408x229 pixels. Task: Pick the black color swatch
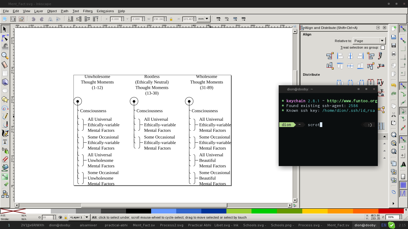coord(139,211)
